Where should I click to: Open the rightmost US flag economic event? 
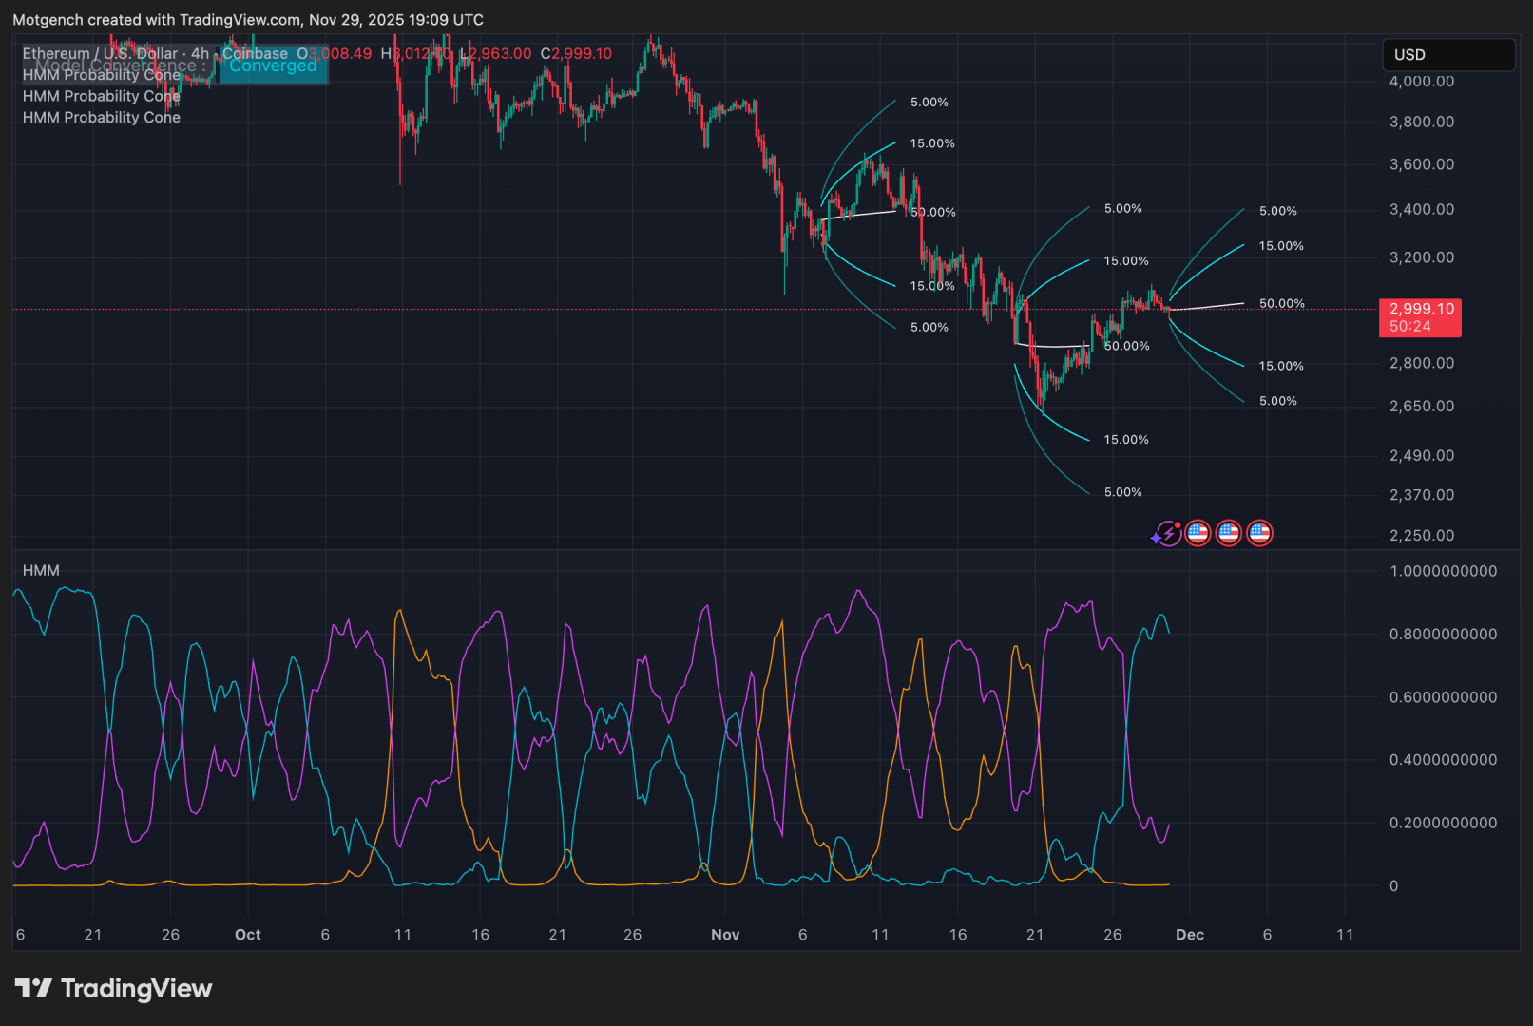[x=1259, y=534]
